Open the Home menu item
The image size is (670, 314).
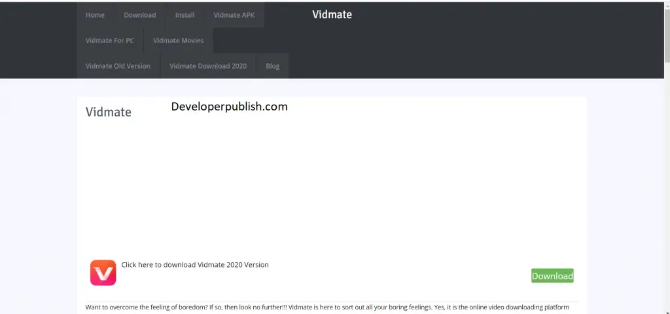point(95,15)
